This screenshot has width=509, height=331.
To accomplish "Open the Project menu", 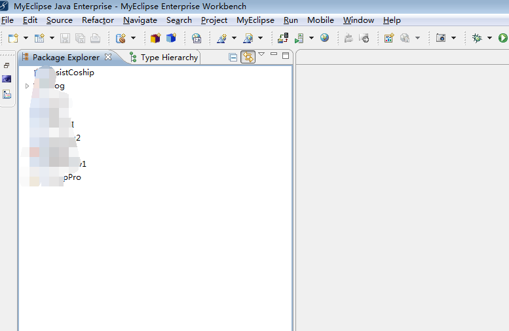I will coord(214,20).
